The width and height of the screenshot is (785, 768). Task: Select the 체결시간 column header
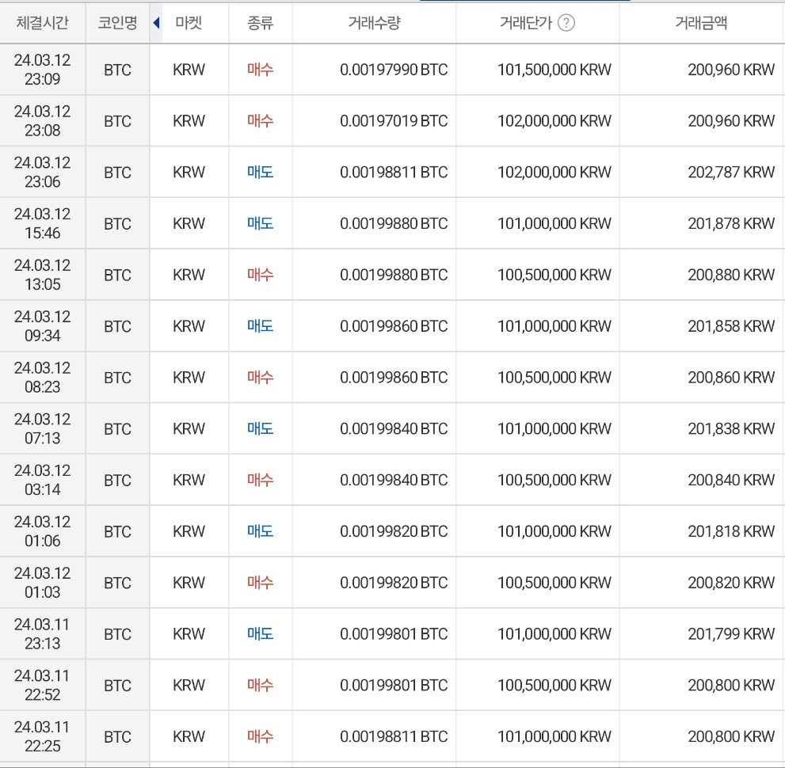[43, 22]
